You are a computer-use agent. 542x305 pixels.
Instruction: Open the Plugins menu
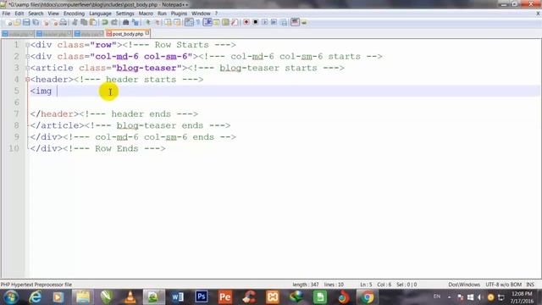tap(179, 14)
